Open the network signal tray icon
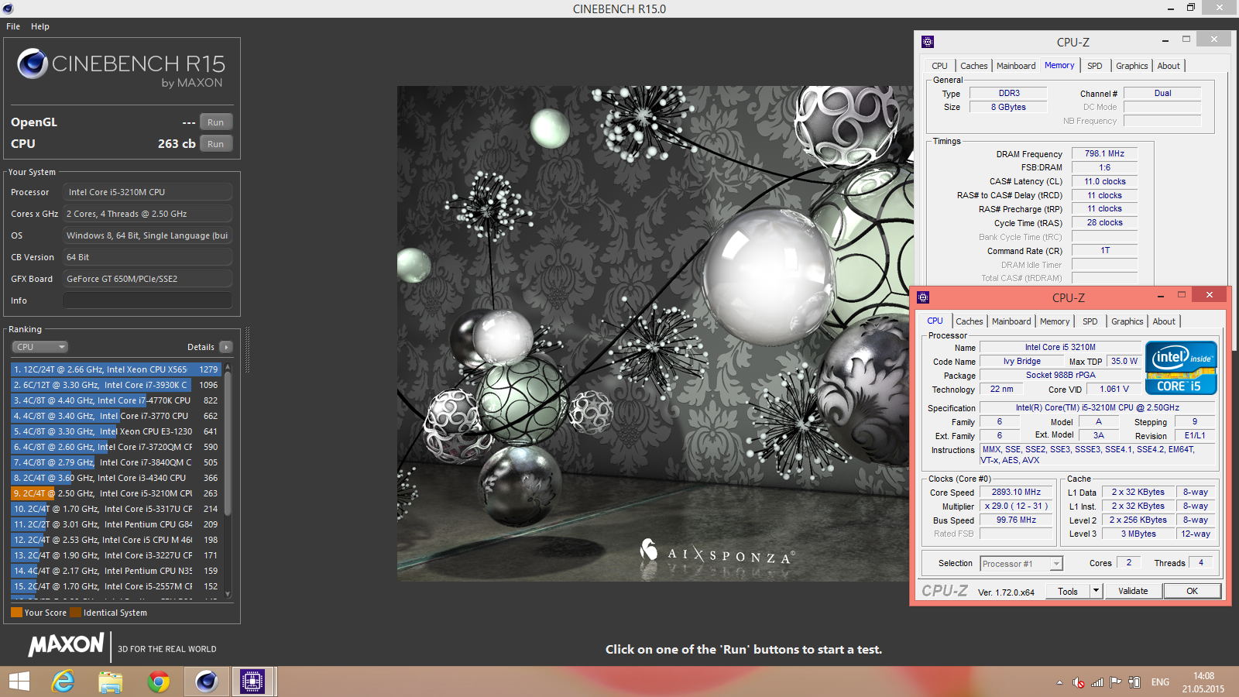Screen dimensions: 1239x697 coord(1097,682)
